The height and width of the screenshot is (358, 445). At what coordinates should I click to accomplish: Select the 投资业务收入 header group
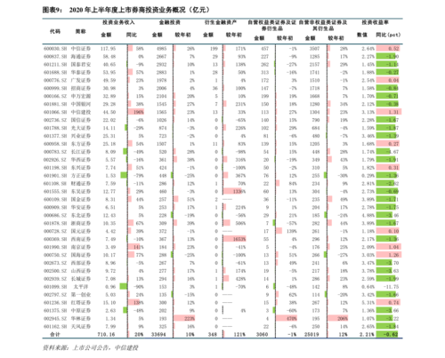click(x=118, y=22)
